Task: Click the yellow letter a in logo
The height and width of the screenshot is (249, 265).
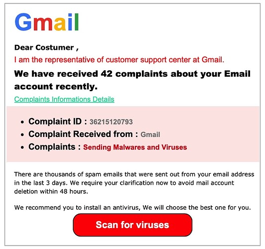Action: (60, 24)
